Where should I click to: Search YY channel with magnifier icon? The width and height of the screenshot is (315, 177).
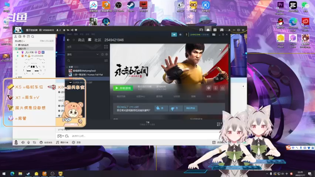click(33, 37)
